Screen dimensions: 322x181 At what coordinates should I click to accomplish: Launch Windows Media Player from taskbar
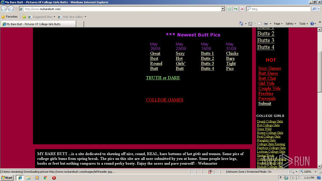[x=37, y=177]
